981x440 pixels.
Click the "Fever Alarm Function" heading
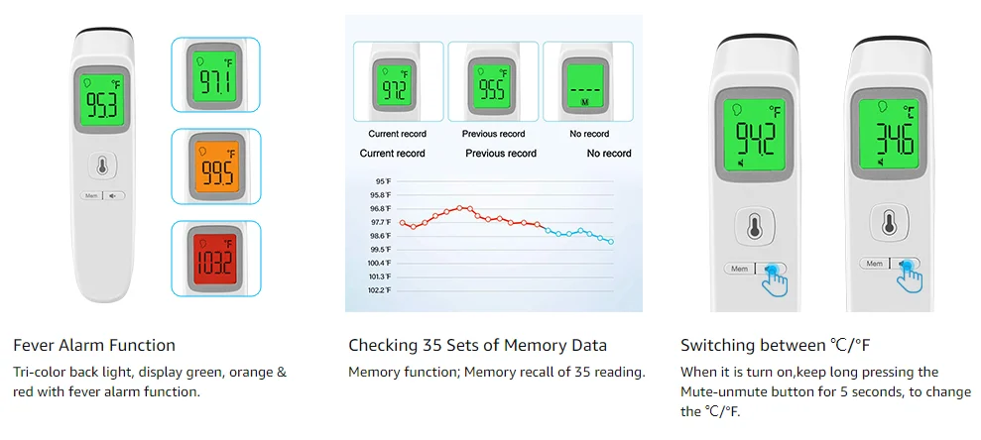(94, 346)
